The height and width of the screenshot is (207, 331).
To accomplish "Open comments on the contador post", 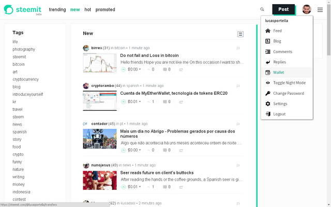I will point(167,150).
